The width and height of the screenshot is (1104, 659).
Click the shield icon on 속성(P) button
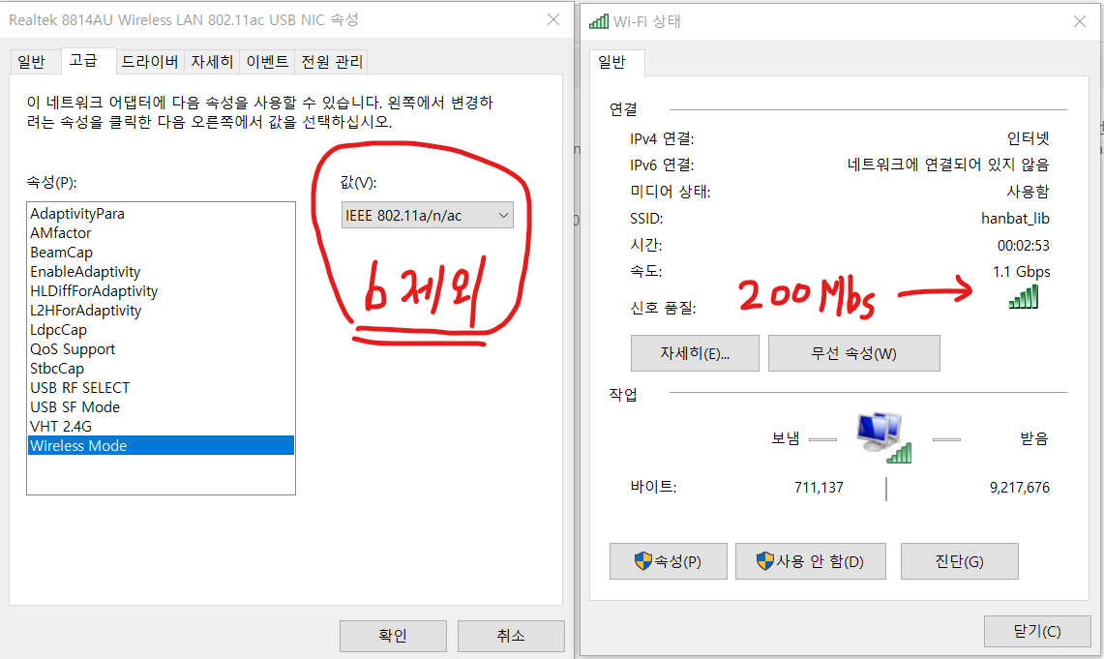642,561
